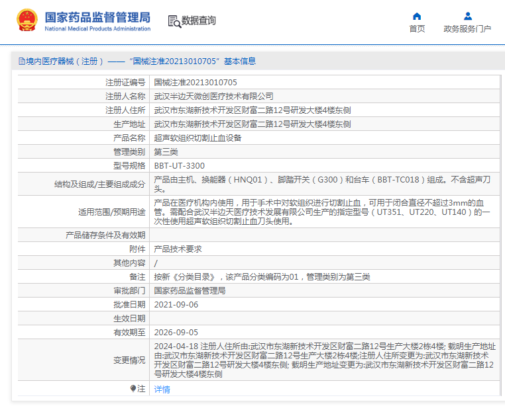Click 国家药品监督管理局 site title
The width and height of the screenshot is (505, 406).
[x=97, y=17]
